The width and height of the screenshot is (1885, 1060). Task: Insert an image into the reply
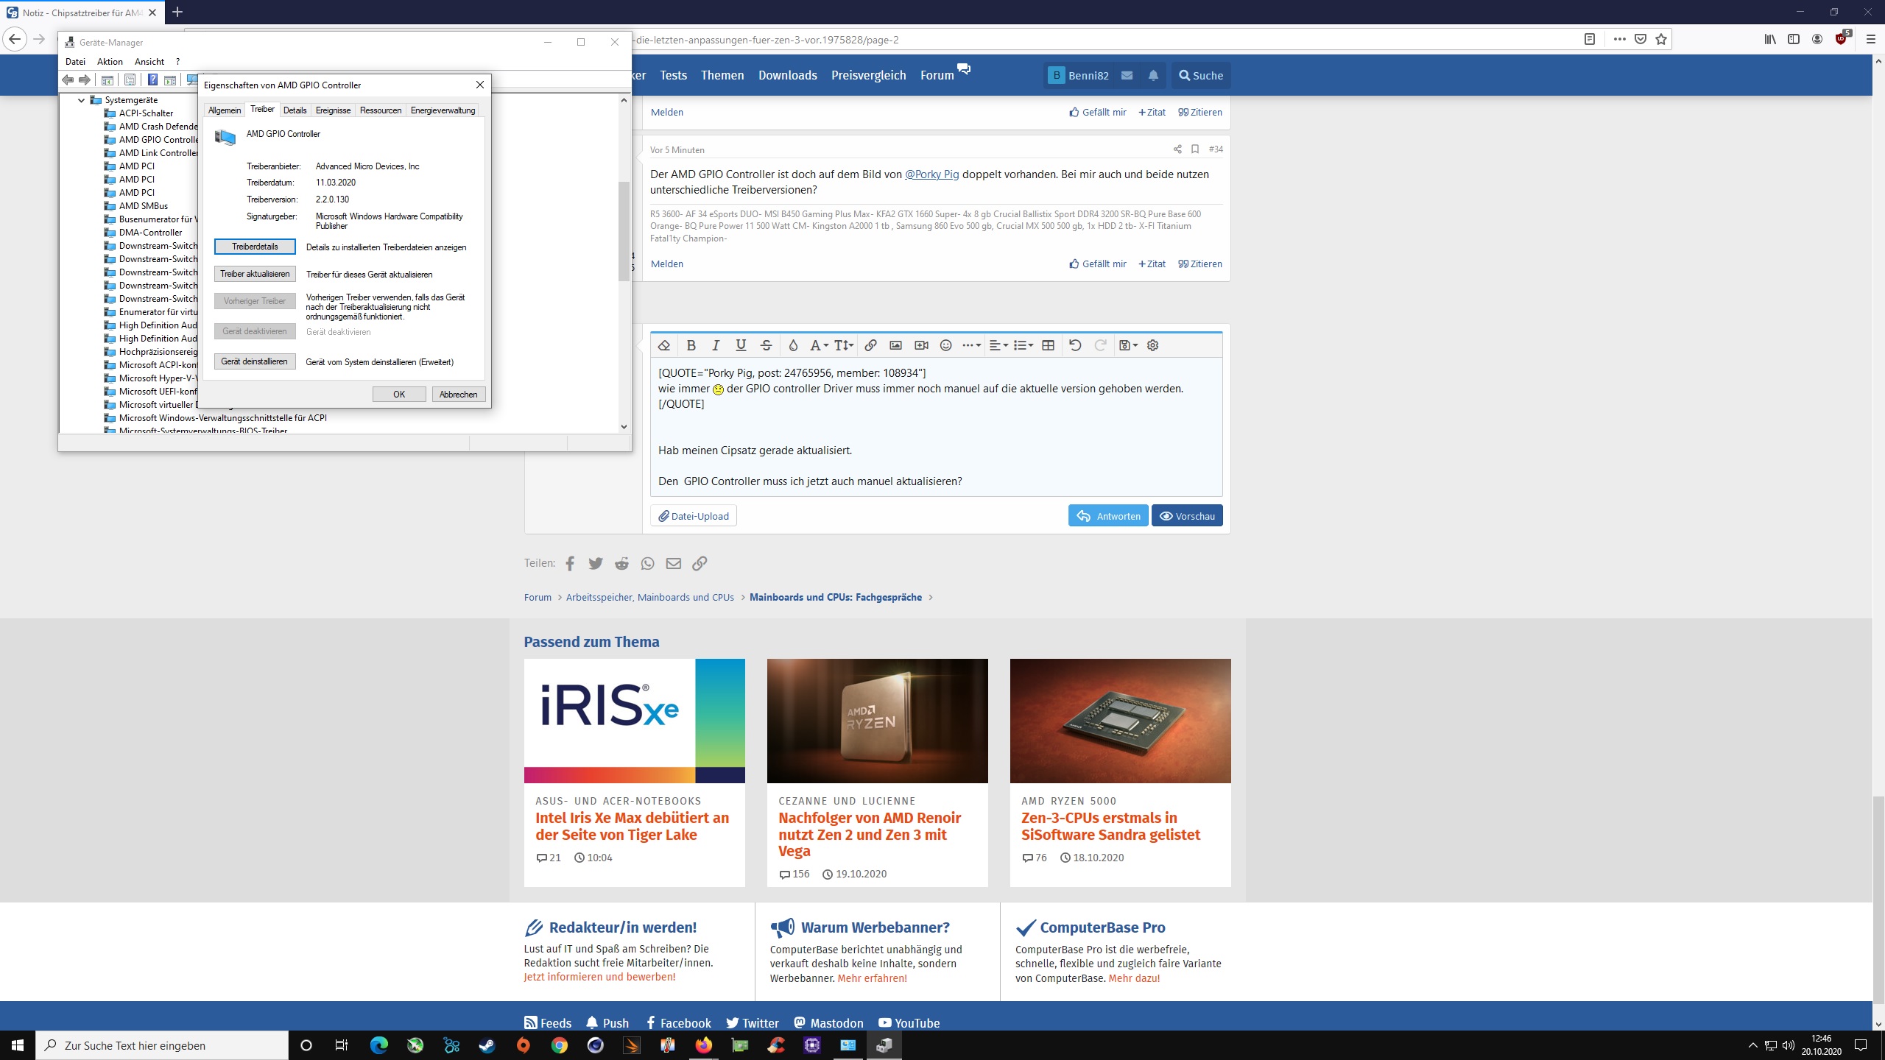click(x=895, y=345)
